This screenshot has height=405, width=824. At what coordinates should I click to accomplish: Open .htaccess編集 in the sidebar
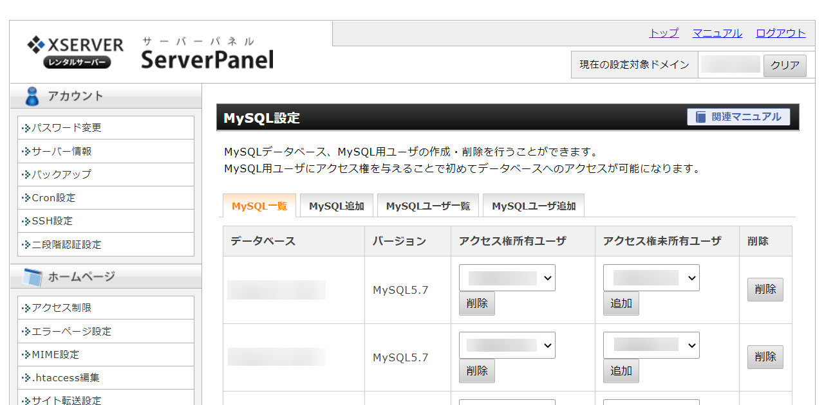[106, 378]
